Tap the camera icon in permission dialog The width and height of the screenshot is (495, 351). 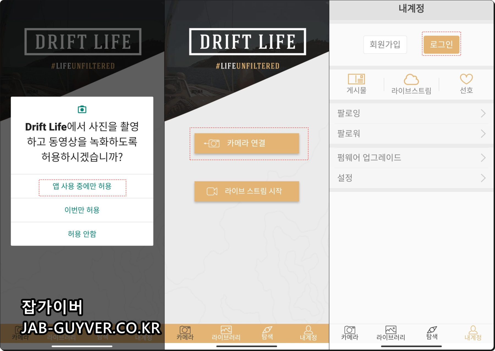82,109
